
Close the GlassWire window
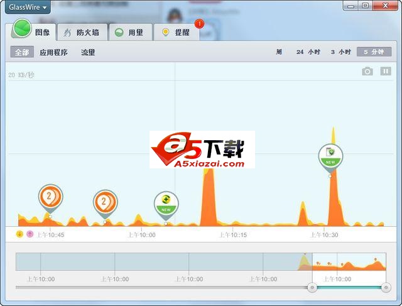coord(385,6)
